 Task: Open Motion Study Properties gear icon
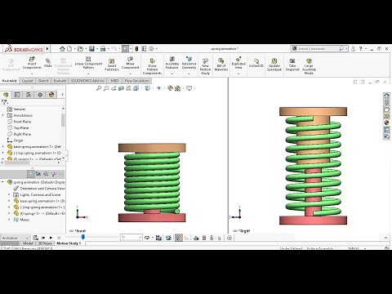[x=229, y=238]
